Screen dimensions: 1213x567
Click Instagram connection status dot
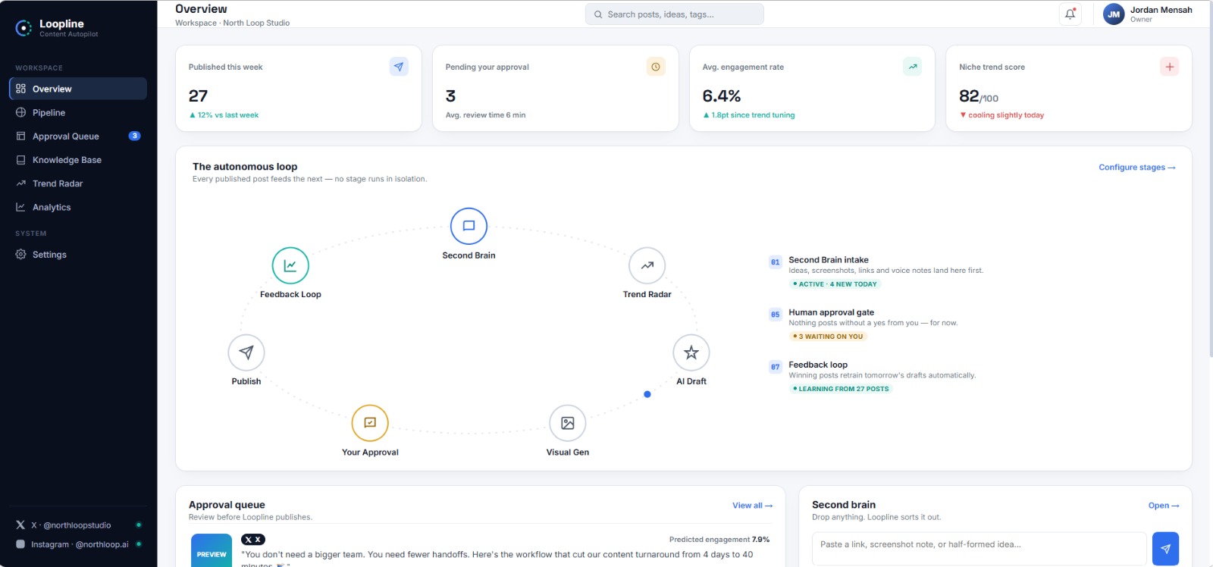pyautogui.click(x=139, y=544)
